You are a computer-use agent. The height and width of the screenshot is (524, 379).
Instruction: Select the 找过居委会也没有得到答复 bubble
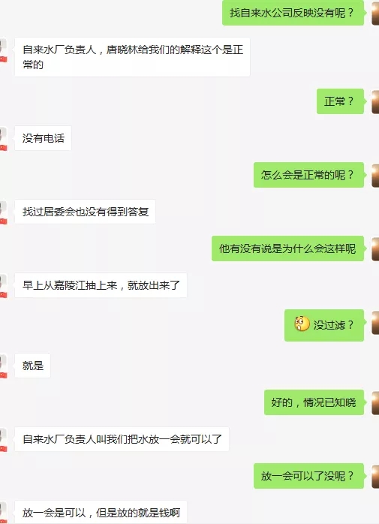pos(86,212)
